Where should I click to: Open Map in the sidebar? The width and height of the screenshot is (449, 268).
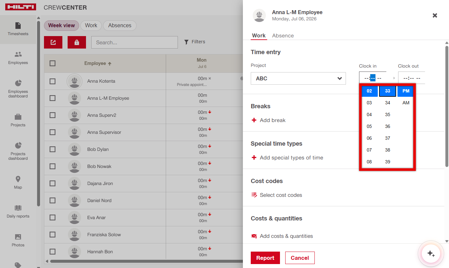coord(18,183)
